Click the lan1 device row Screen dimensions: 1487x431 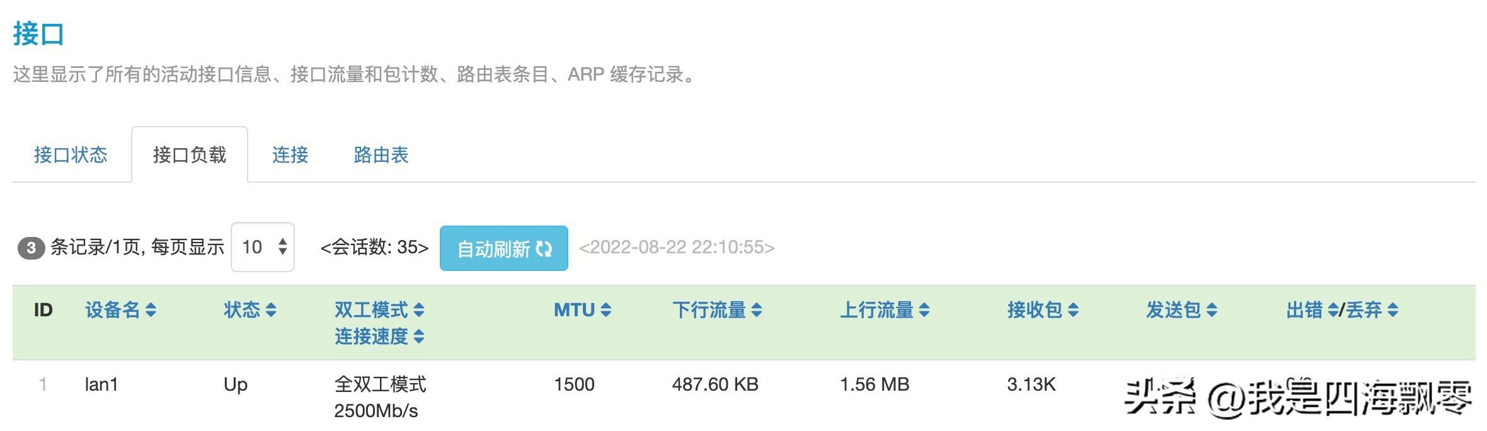tap(101, 384)
